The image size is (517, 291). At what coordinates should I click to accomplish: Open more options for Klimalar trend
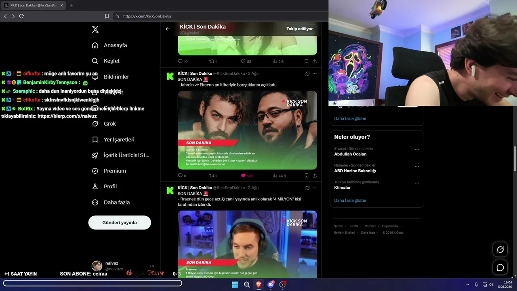(x=417, y=183)
